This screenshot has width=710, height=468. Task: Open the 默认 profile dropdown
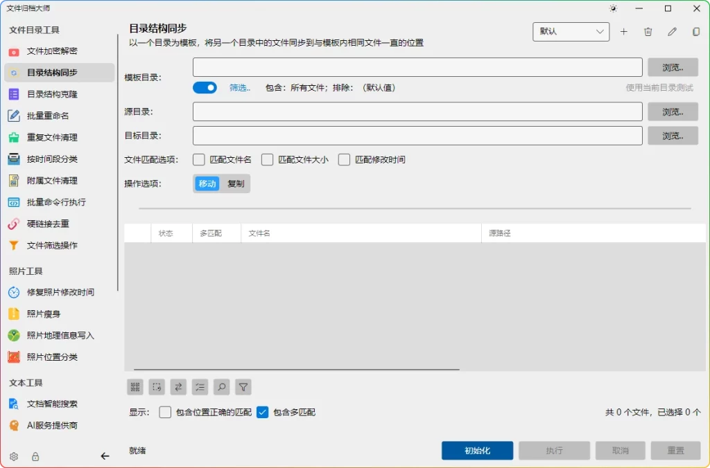571,31
